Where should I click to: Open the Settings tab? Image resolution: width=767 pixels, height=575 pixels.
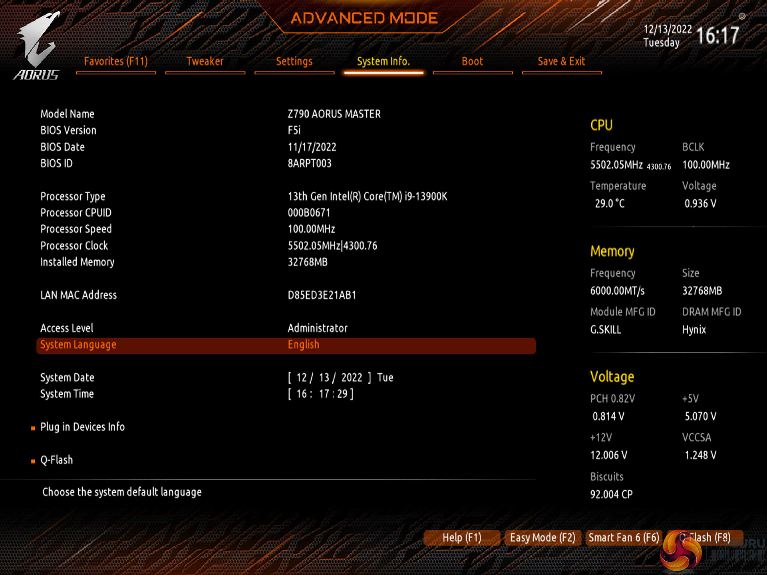[x=294, y=61]
